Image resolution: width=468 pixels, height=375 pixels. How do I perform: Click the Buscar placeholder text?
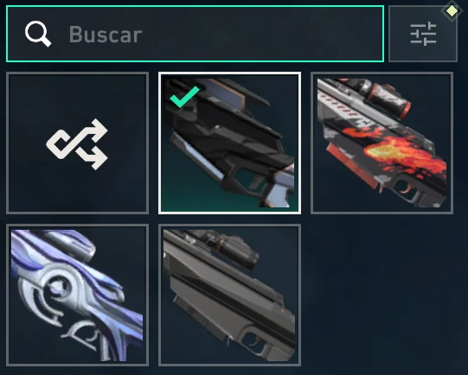coord(106,35)
